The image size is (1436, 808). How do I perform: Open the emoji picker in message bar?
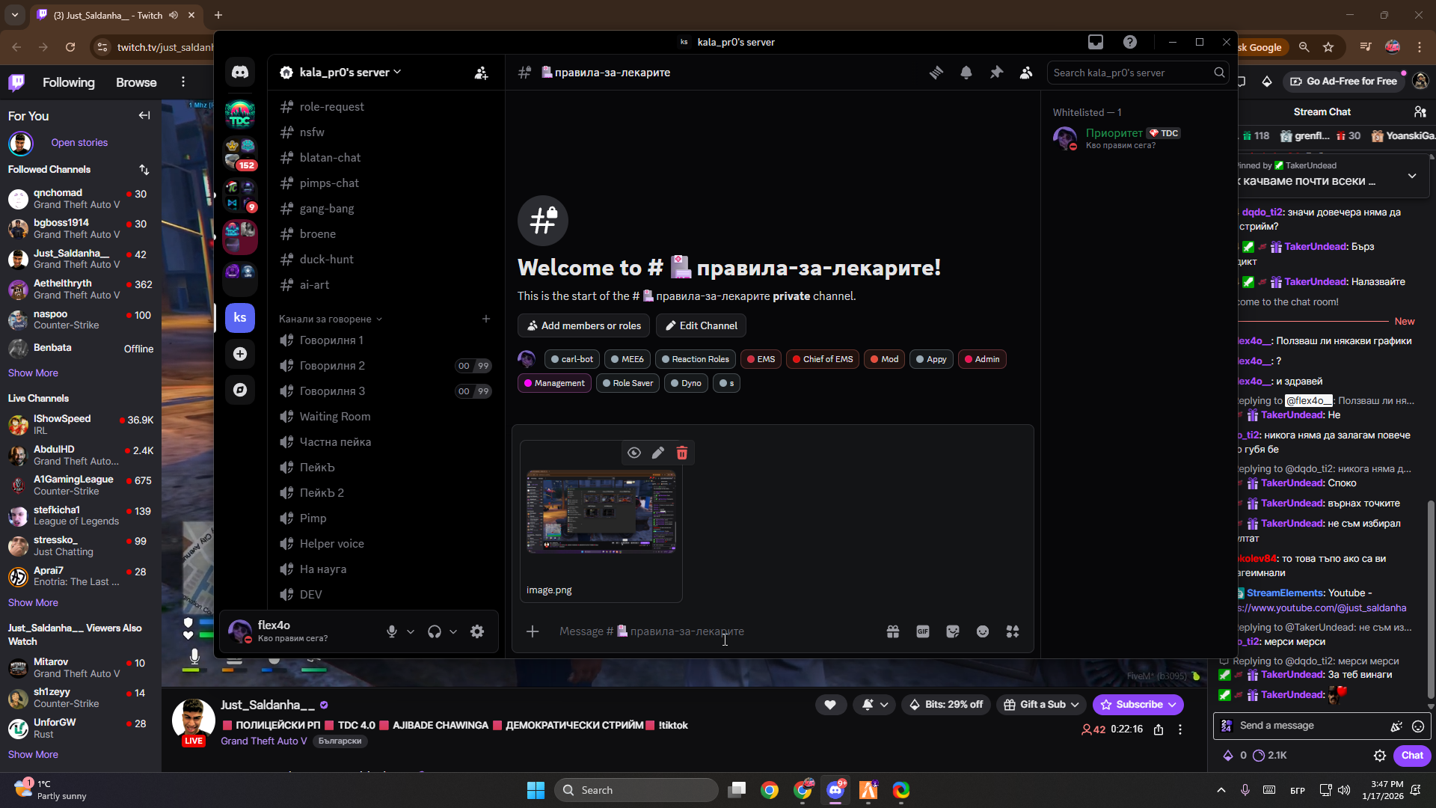[x=983, y=631]
